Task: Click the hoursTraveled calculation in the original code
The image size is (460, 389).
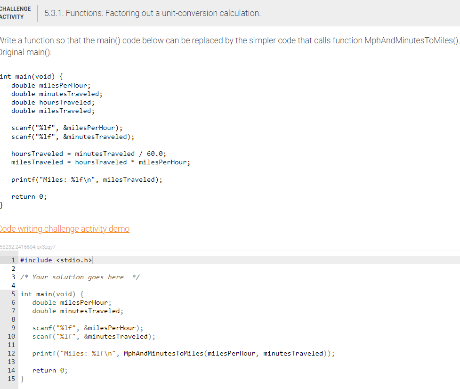Action: [89, 153]
